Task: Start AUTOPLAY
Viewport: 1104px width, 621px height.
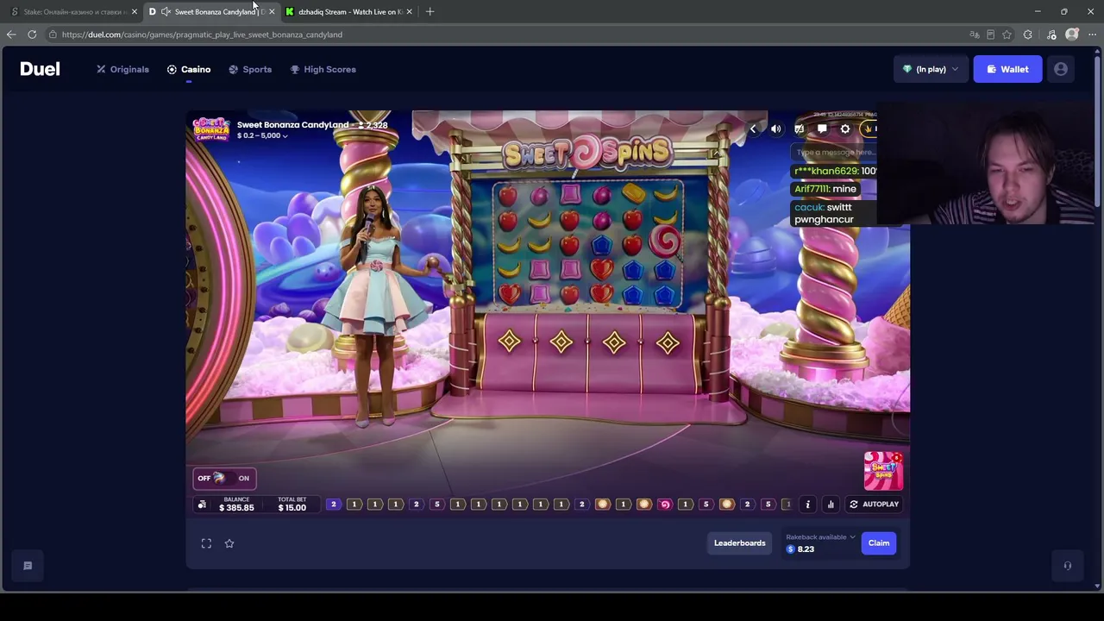Action: click(x=874, y=505)
